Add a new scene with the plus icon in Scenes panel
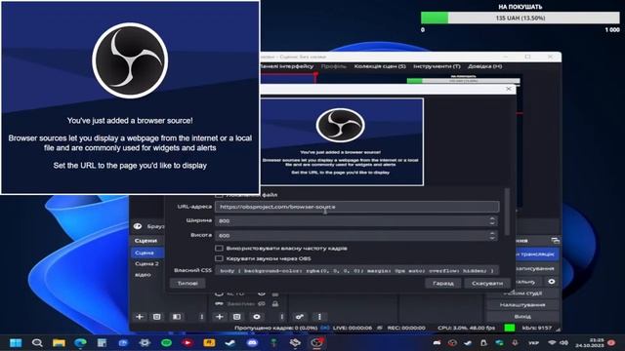Viewport: 625px width, 351px height. (x=140, y=317)
